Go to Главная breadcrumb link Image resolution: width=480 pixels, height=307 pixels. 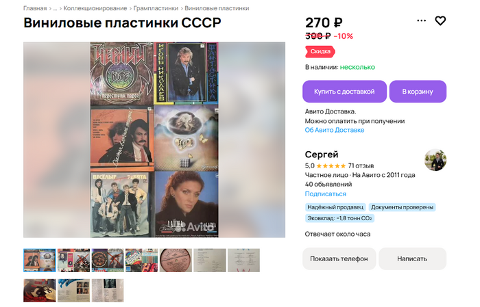point(35,8)
